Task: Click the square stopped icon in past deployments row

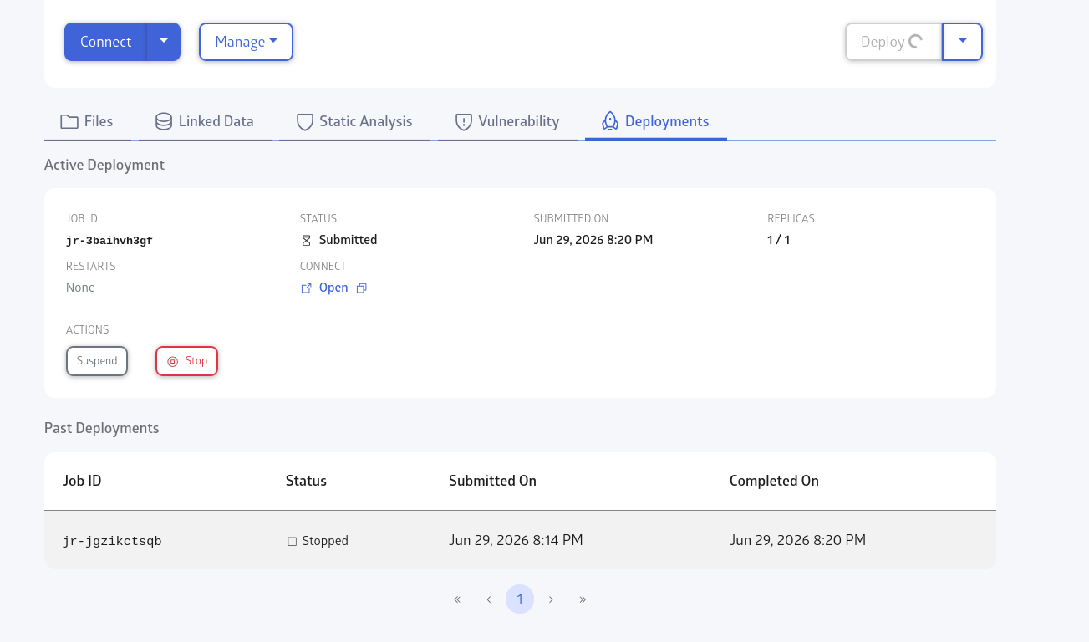Action: (x=293, y=542)
